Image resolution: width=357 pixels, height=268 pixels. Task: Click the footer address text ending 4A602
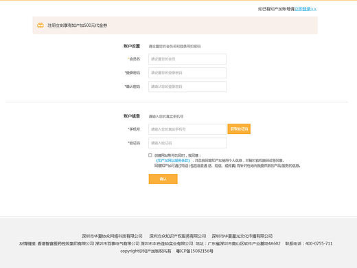238,243
